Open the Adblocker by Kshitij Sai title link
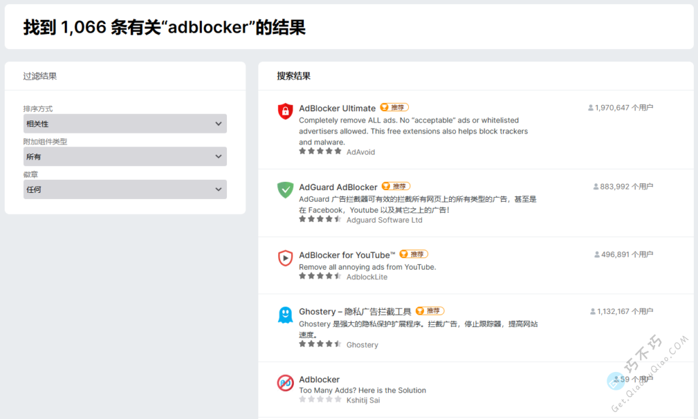The width and height of the screenshot is (698, 419). pyautogui.click(x=319, y=379)
